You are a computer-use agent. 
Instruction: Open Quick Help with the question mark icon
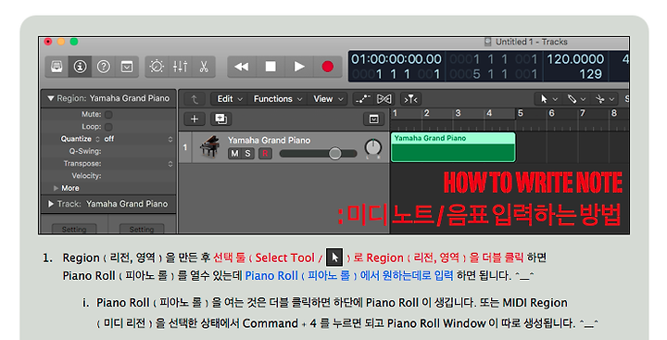tap(104, 67)
